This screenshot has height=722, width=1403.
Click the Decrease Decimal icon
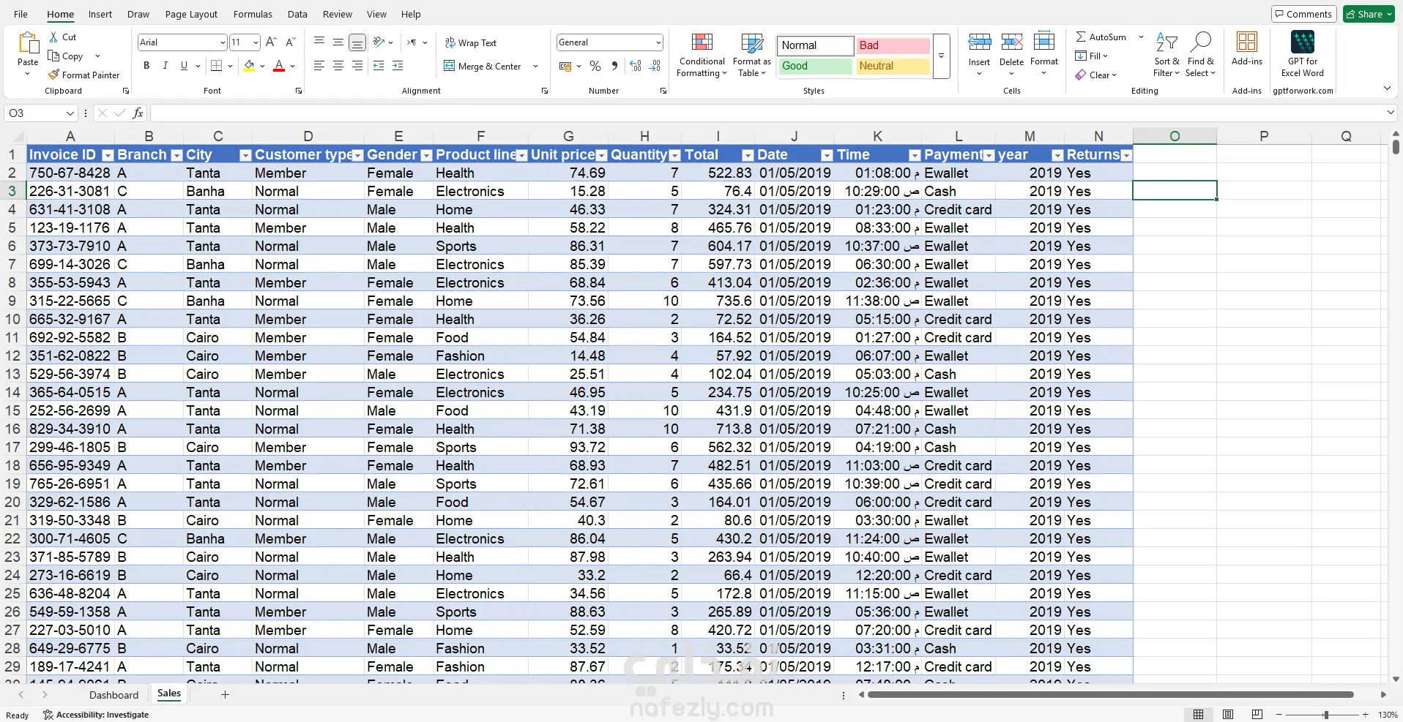(655, 67)
